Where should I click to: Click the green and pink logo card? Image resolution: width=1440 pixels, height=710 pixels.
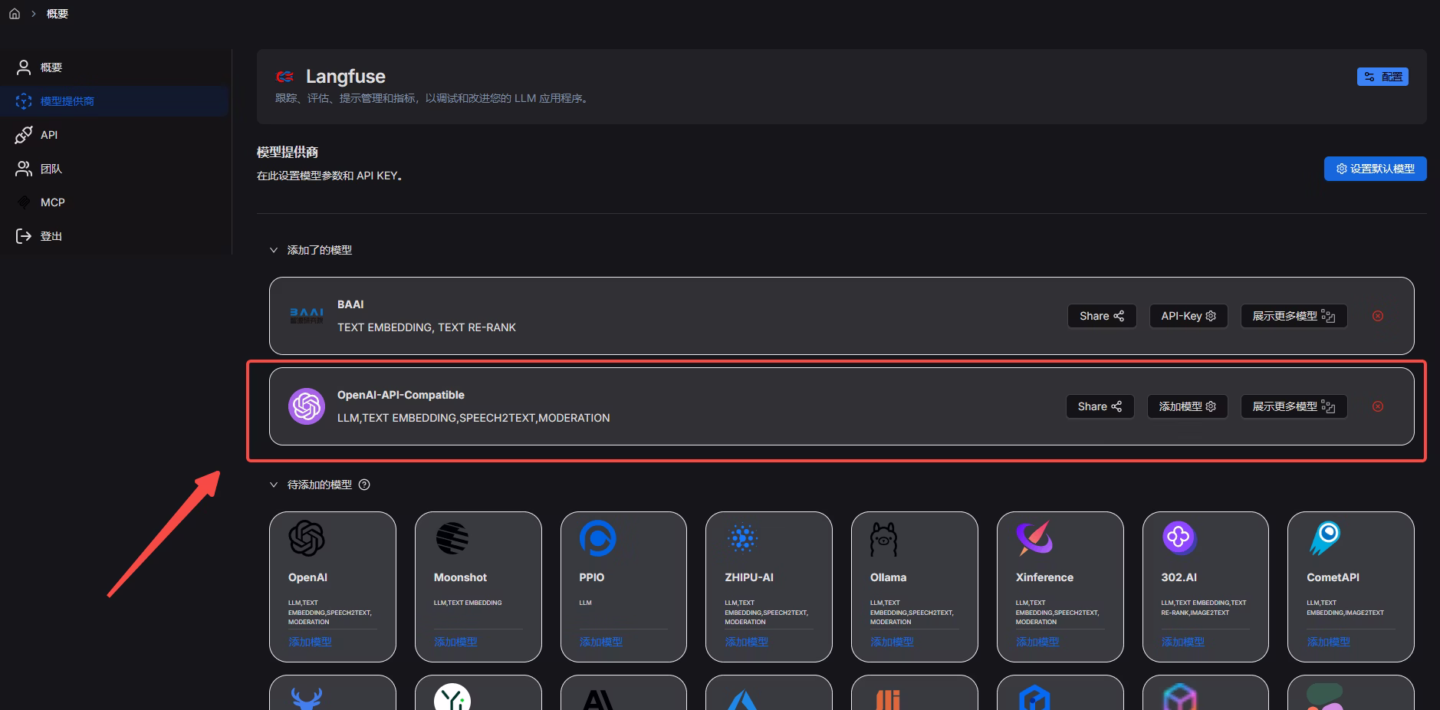(x=1325, y=696)
